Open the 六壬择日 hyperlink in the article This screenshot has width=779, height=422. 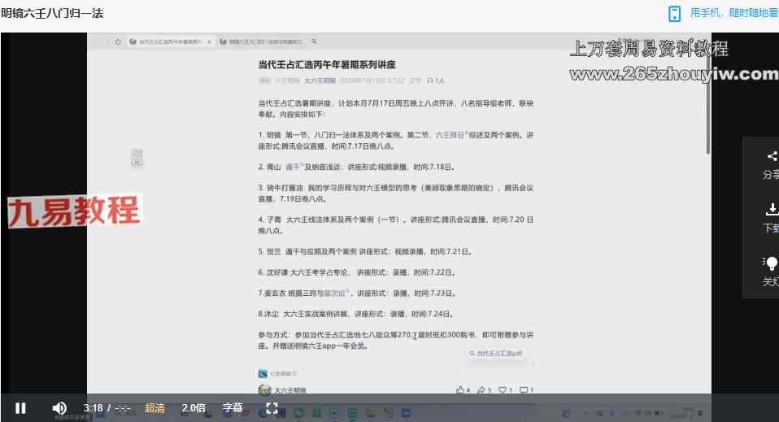tap(450, 135)
